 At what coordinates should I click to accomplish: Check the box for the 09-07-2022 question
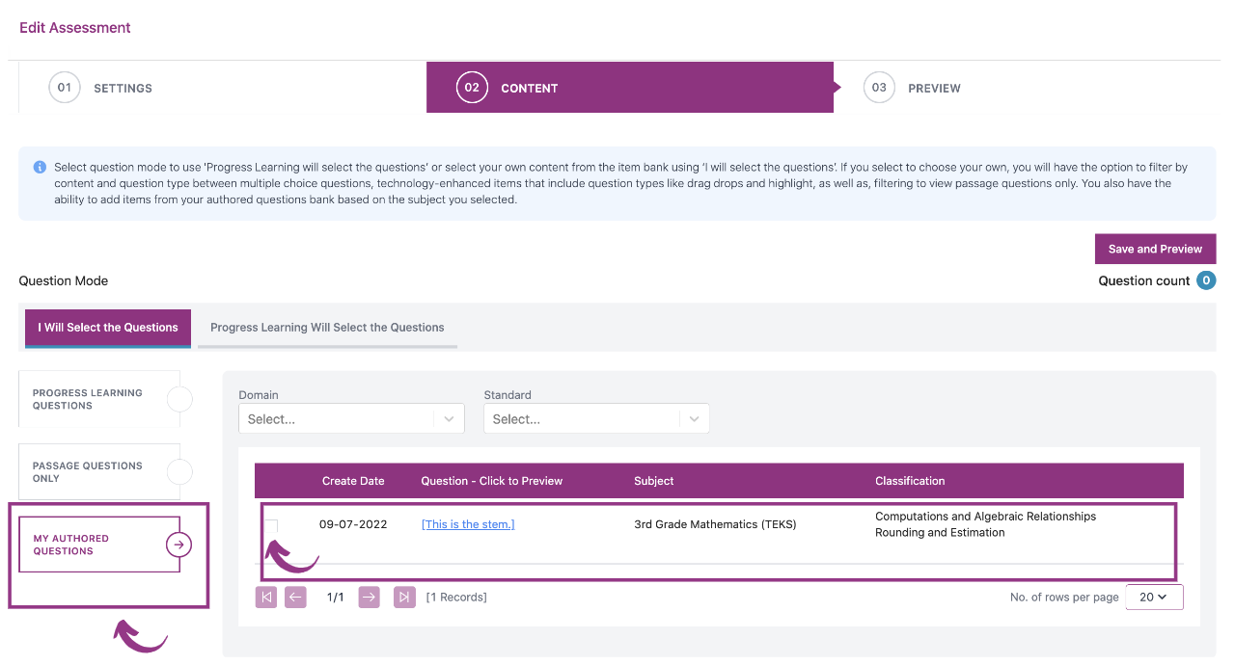[271, 525]
